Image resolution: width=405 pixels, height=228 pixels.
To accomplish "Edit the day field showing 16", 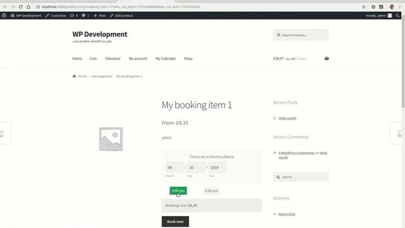I will click(196, 167).
